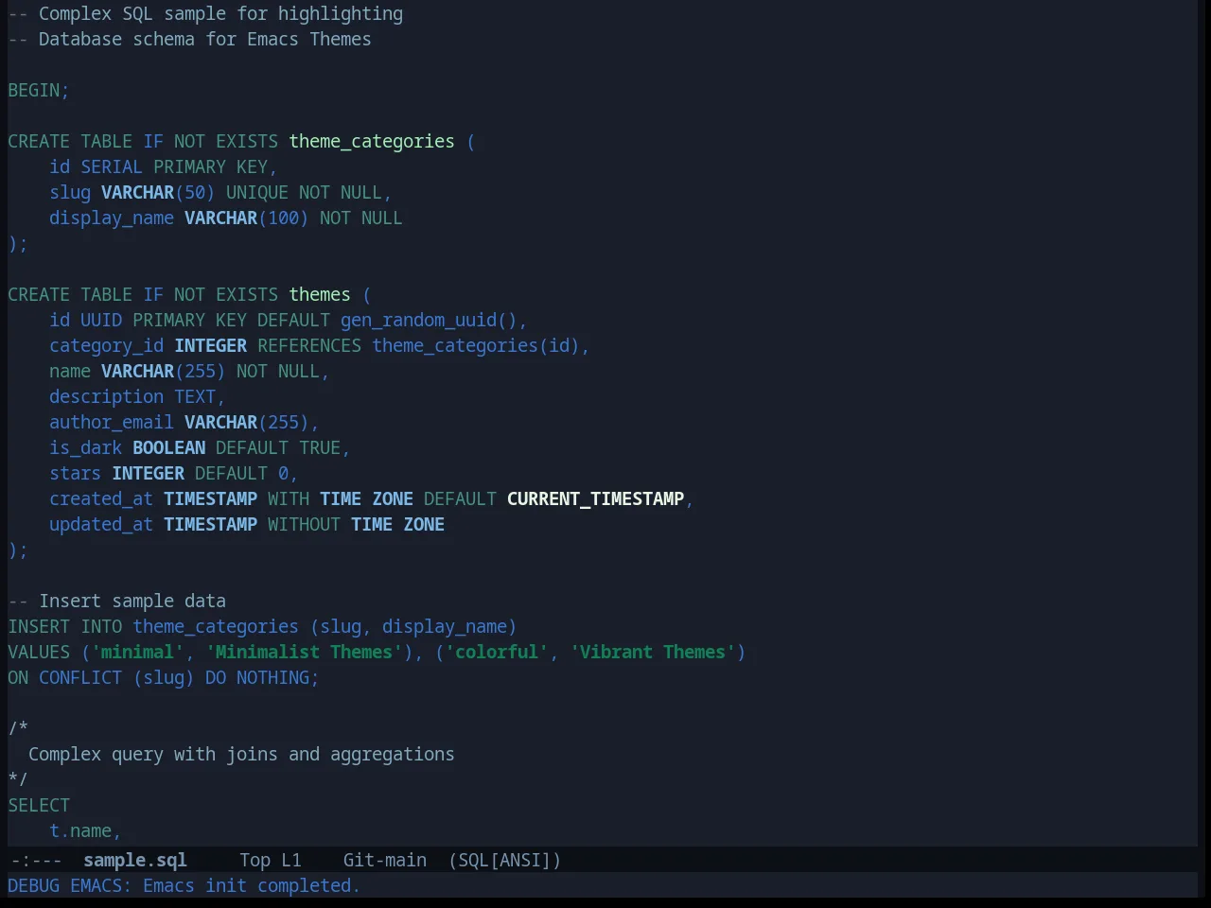Click the block comment 'Complex query with joins and aggregations'
This screenshot has width=1211, height=908.
coord(241,754)
